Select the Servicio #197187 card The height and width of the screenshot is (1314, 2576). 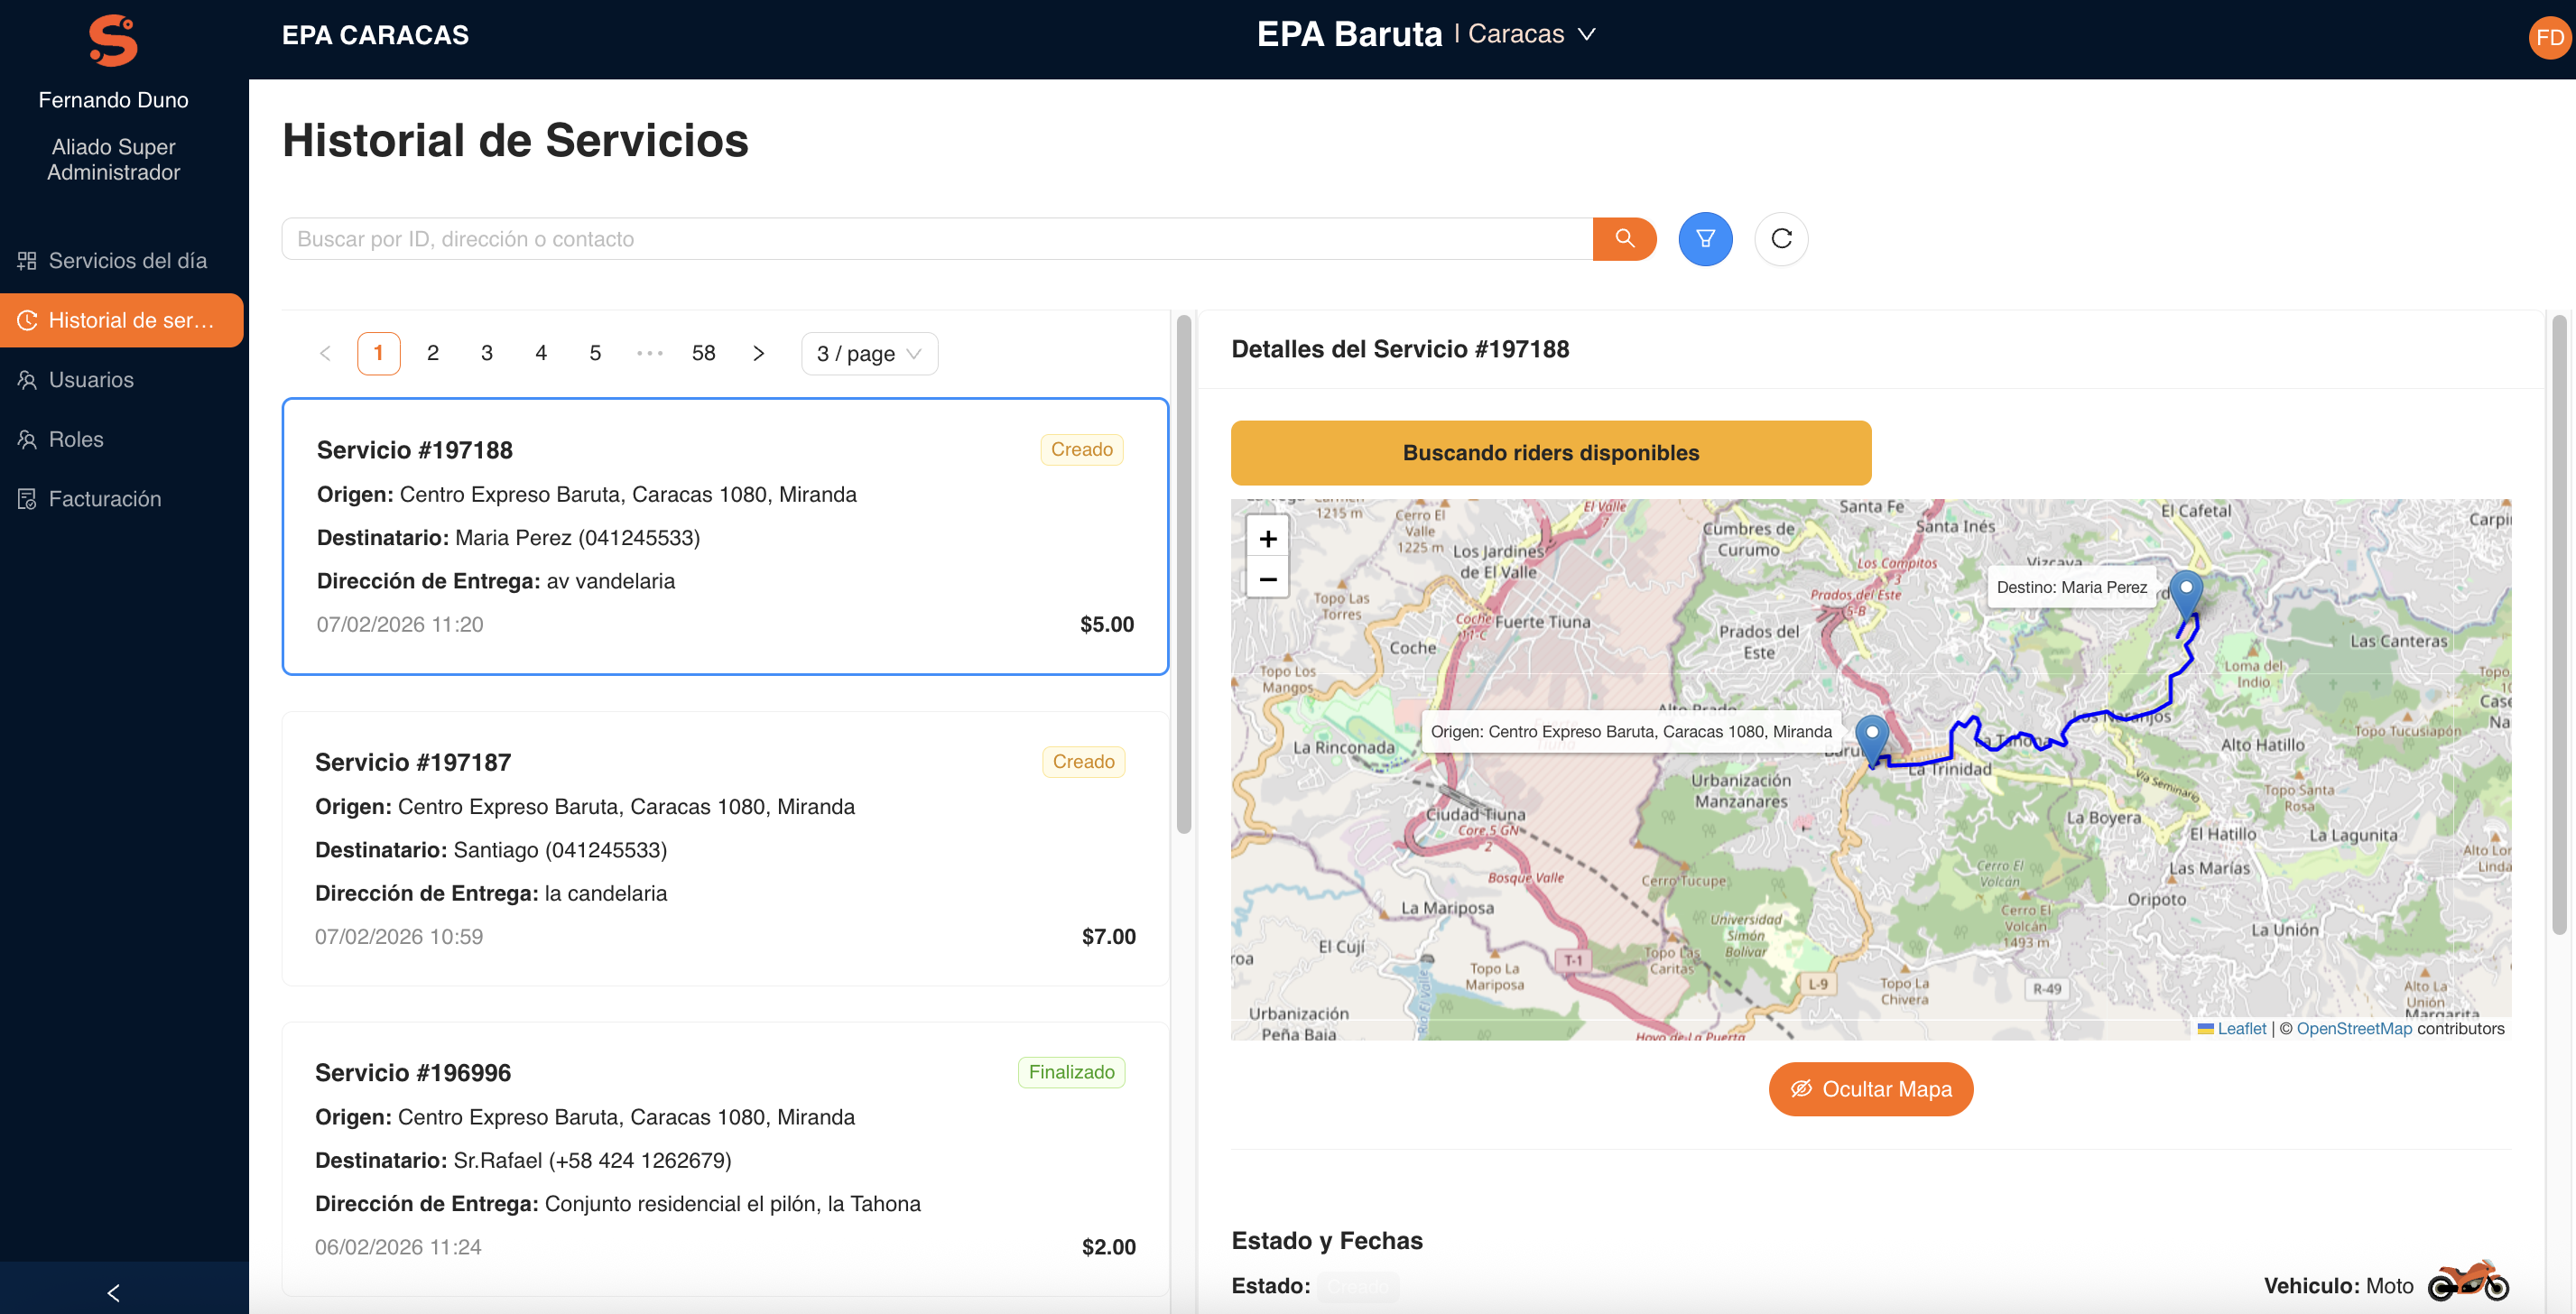click(725, 848)
